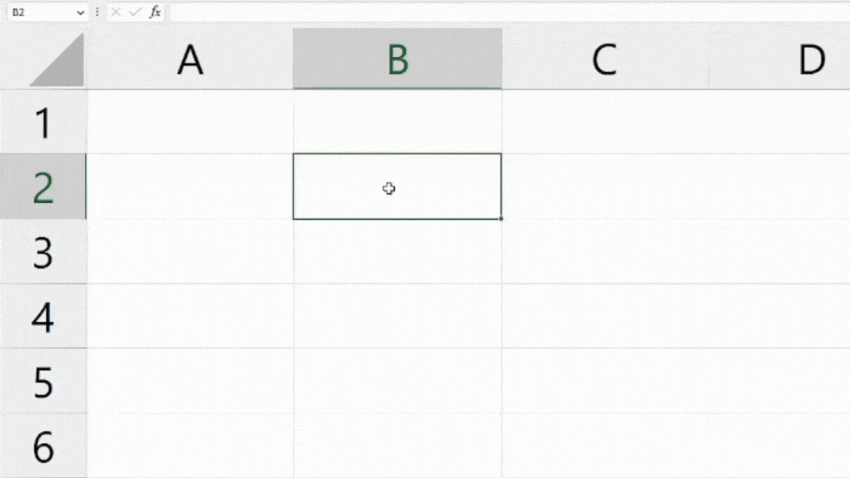
Task: Click the Cancel (X) icon beside formula bar
Action: (115, 12)
